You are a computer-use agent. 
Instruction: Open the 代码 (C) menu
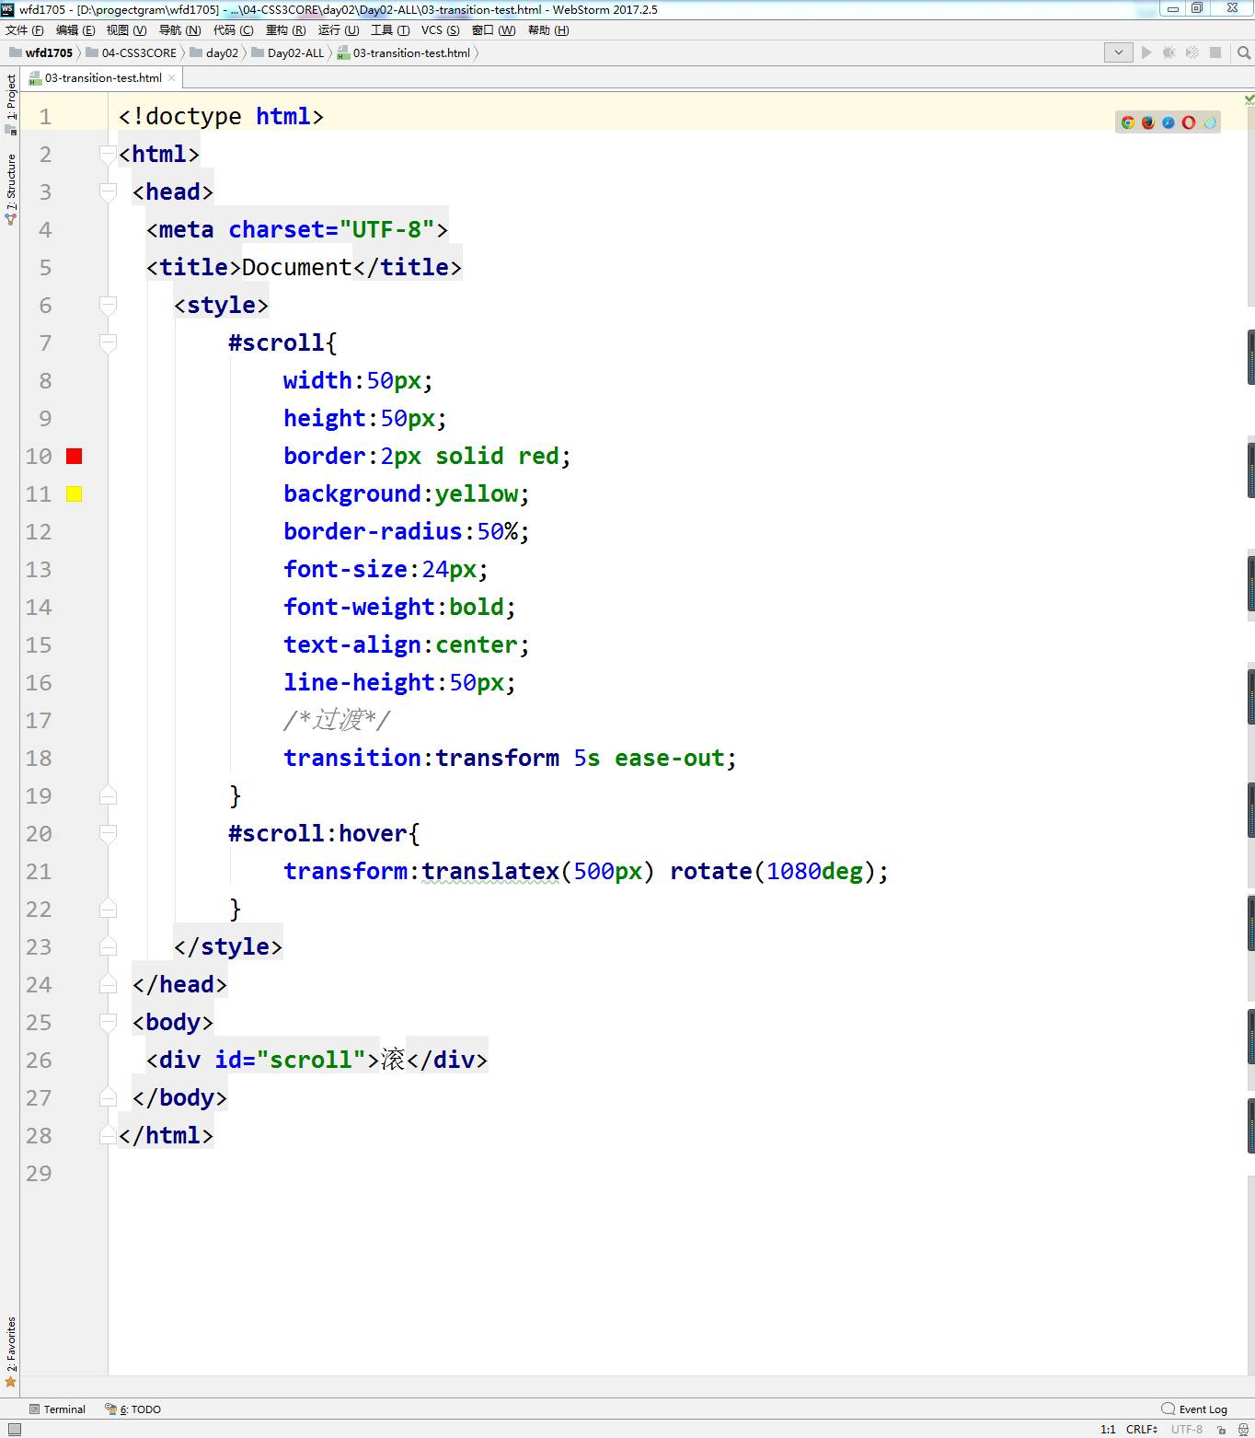[234, 30]
